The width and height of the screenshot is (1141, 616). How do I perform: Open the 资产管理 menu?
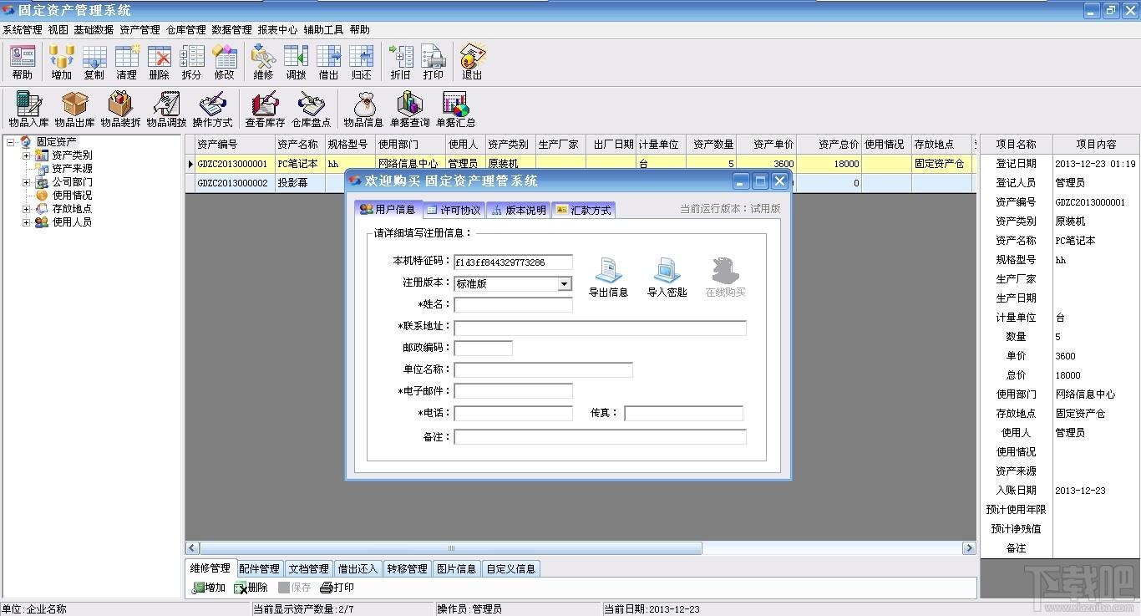pos(139,29)
